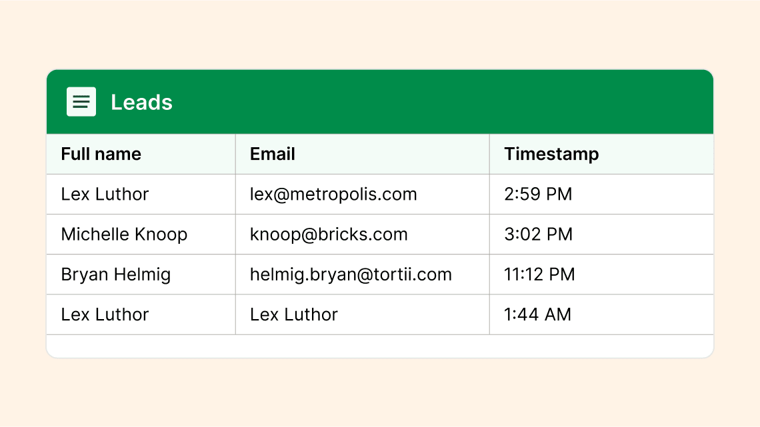Image resolution: width=760 pixels, height=427 pixels.
Task: Select the knoop@bricks.com email cell
Action: coord(363,234)
